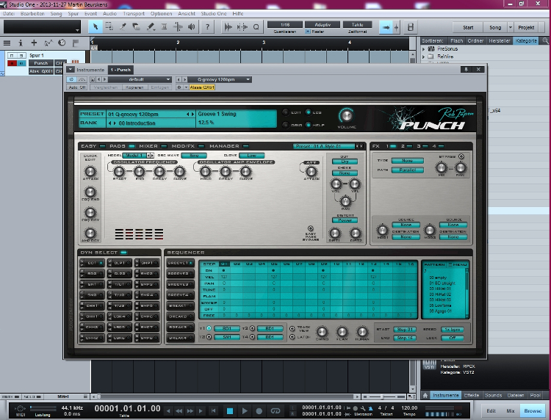551x420 pixels.
Task: Click the Projekt button
Action: coord(526,27)
